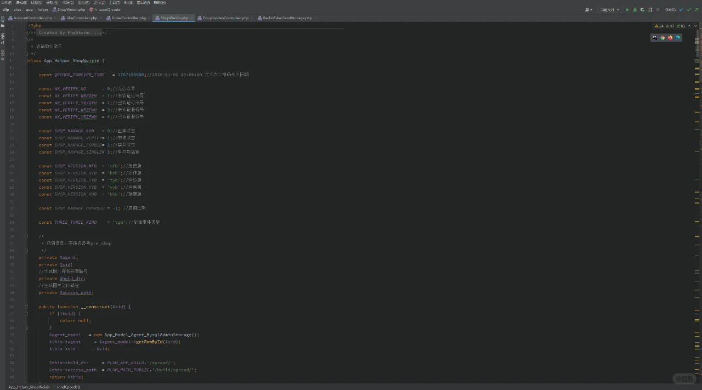Open the 文件(F) menu
Screen dimensions: 702x390
[x=6, y=3]
